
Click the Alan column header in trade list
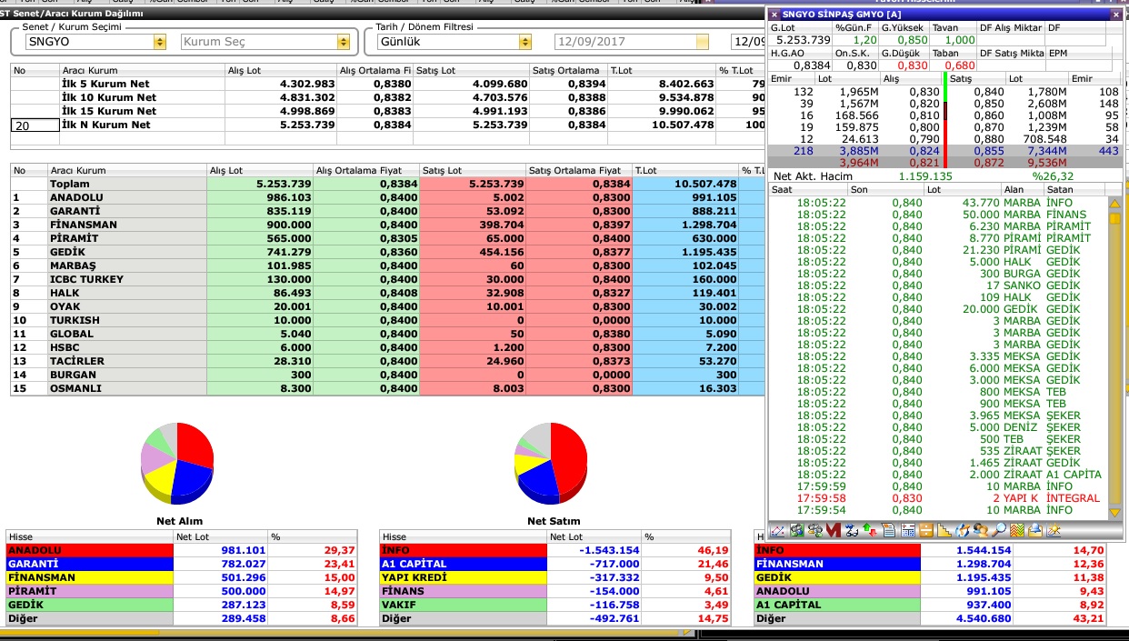pyautogui.click(x=1022, y=189)
